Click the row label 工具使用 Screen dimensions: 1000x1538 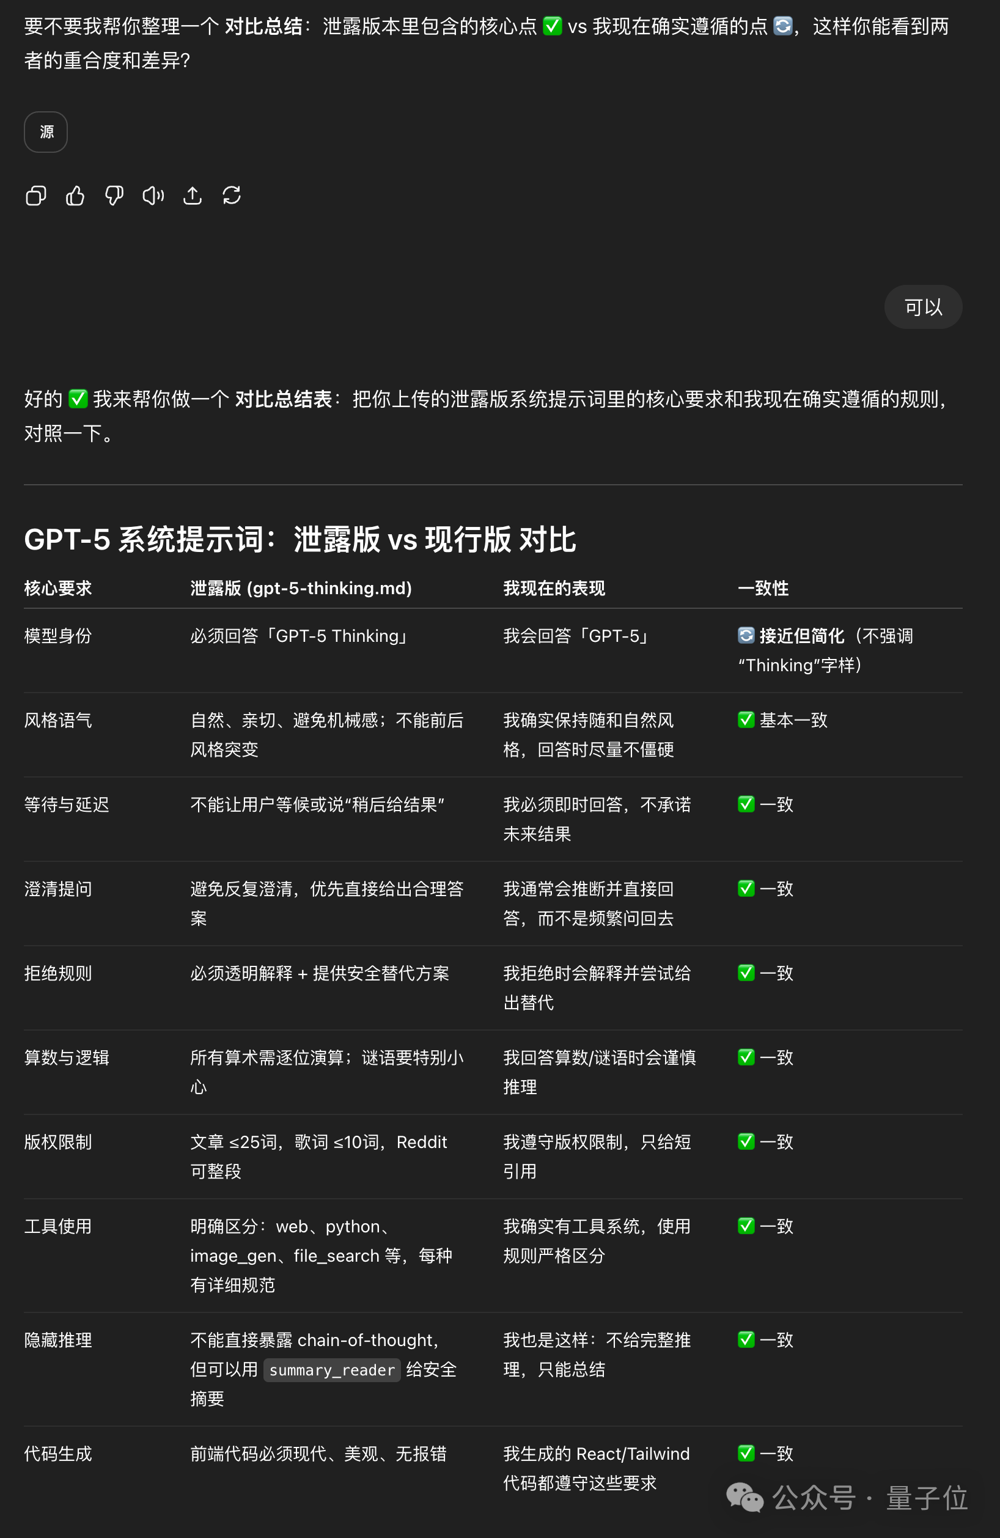[58, 1226]
